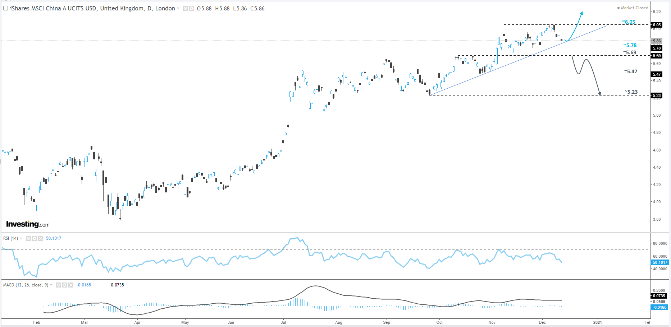The image size is (671, 327).
Task: Open settings for the main price series
Action: point(191,8)
